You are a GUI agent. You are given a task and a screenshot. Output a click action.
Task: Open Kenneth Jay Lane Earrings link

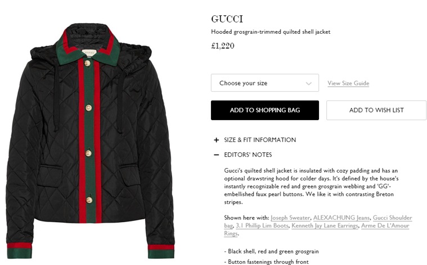coord(325,226)
